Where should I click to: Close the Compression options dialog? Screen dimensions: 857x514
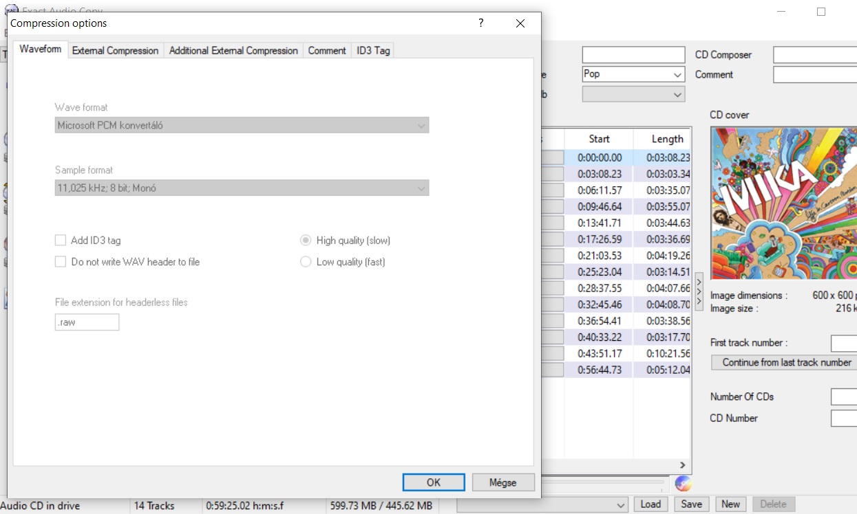[x=520, y=23]
